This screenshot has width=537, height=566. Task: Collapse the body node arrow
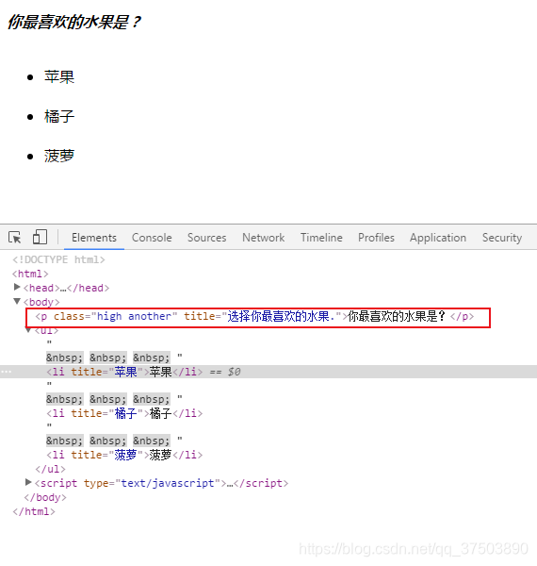click(17, 301)
